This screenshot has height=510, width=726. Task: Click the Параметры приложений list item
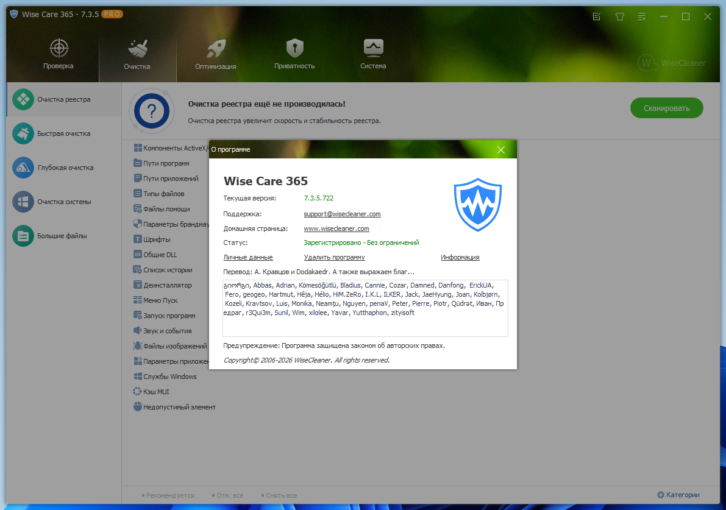click(171, 361)
